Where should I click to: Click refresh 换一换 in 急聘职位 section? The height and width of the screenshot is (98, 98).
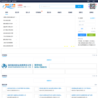pos(94,76)
